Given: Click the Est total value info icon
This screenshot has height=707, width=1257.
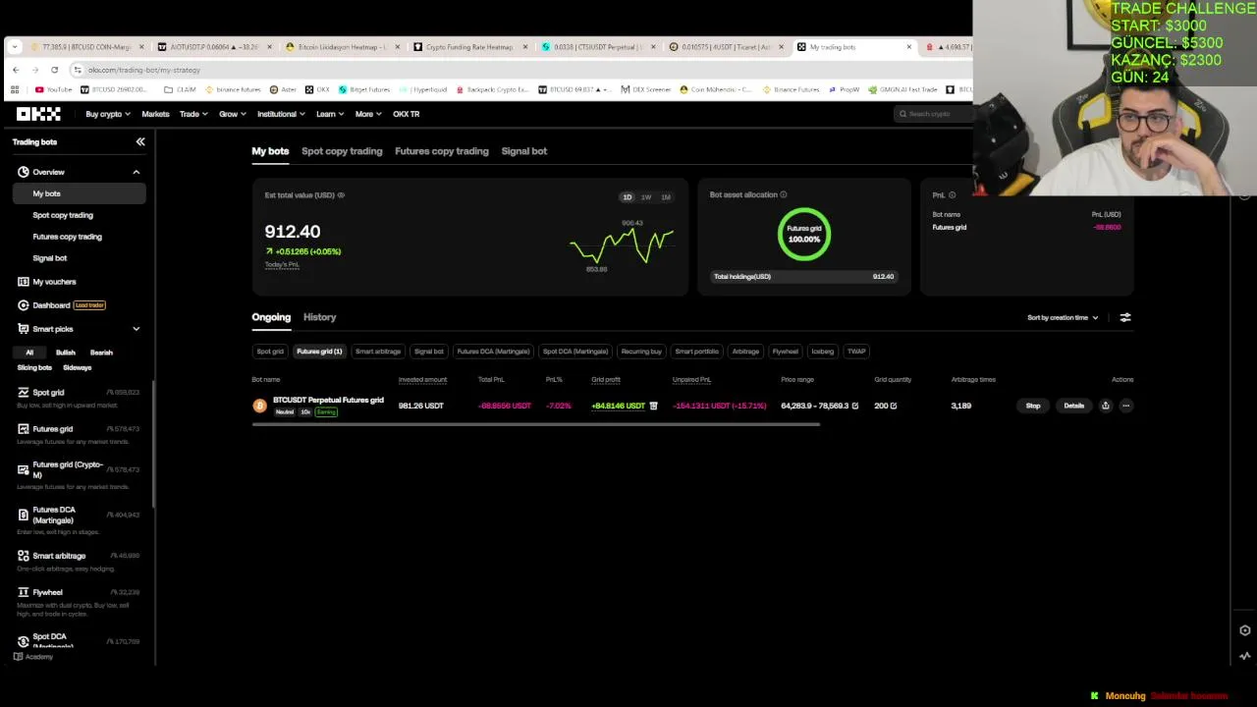Looking at the screenshot, I should pos(341,195).
